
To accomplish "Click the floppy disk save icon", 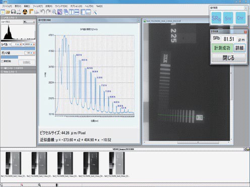I will (x=13, y=12).
